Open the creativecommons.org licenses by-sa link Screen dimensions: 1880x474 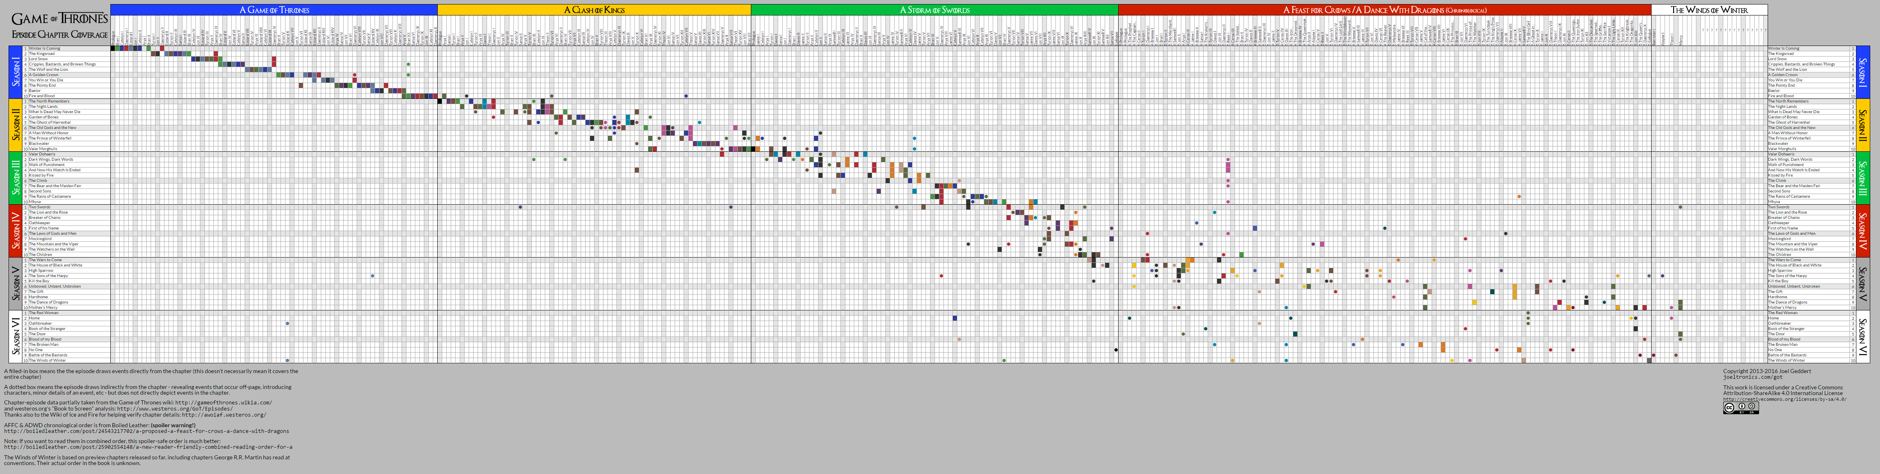[x=1784, y=399]
